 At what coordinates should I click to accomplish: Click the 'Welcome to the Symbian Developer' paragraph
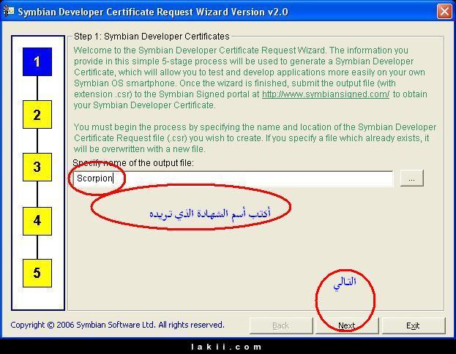[x=250, y=78]
